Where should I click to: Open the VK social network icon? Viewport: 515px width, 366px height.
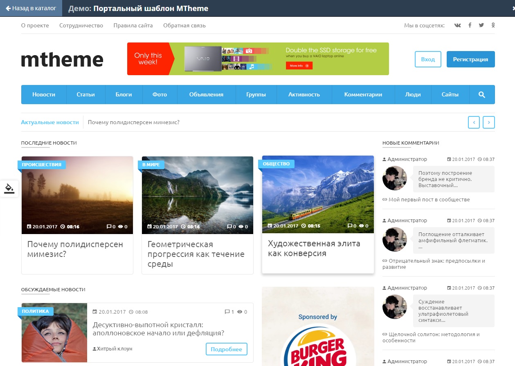pyautogui.click(x=457, y=25)
